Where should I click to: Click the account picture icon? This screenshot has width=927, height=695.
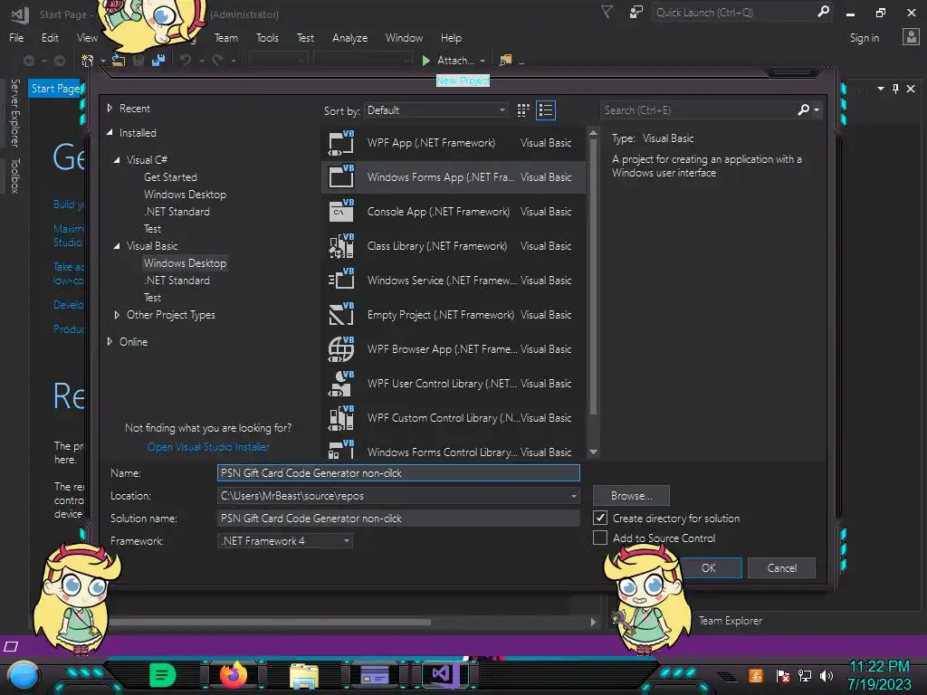[x=911, y=37]
